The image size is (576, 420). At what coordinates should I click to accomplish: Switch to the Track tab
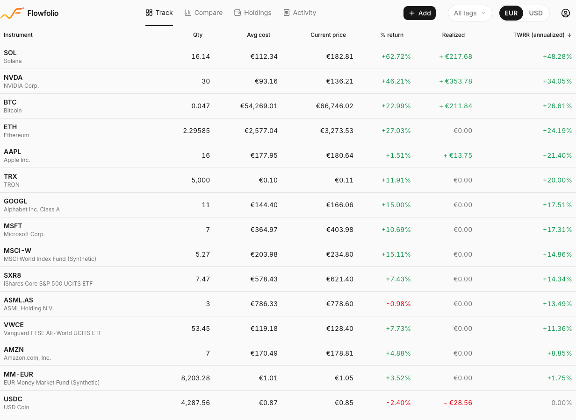pos(159,13)
